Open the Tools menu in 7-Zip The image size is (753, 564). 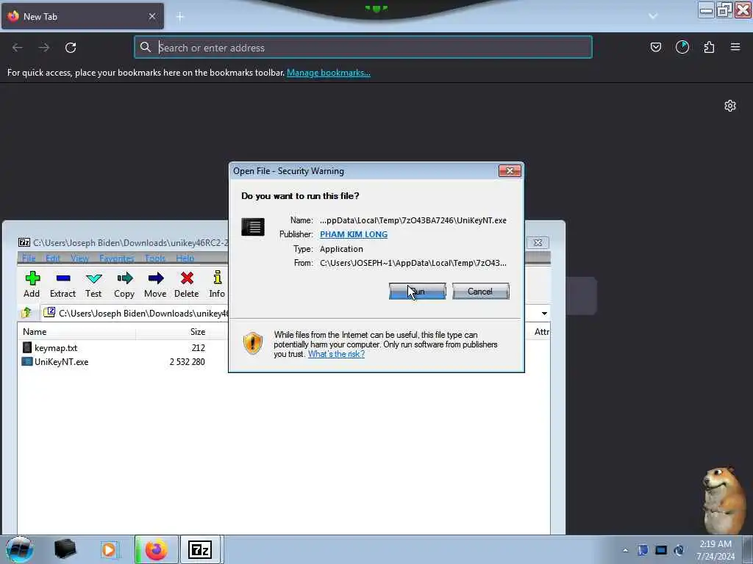tap(154, 258)
